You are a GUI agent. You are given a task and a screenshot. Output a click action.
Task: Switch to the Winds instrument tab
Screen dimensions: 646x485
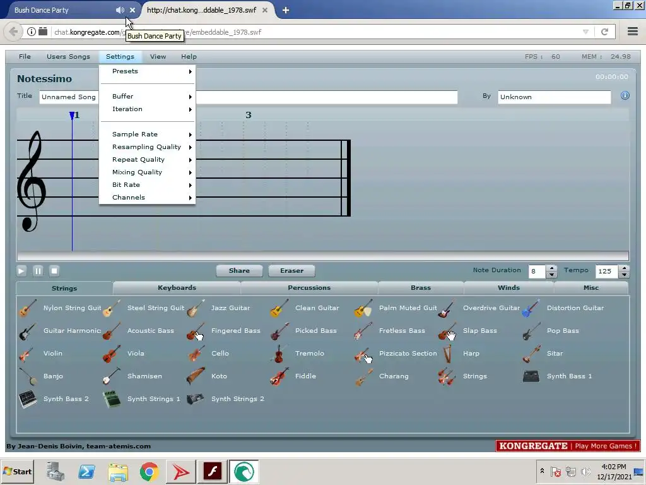pyautogui.click(x=509, y=288)
